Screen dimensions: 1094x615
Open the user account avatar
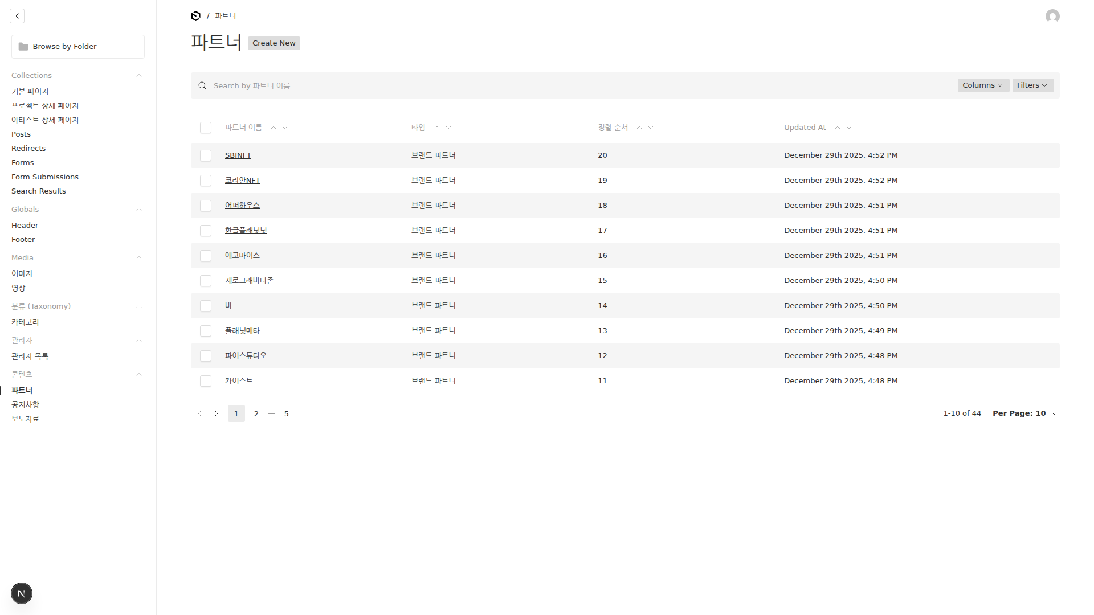tap(1052, 16)
